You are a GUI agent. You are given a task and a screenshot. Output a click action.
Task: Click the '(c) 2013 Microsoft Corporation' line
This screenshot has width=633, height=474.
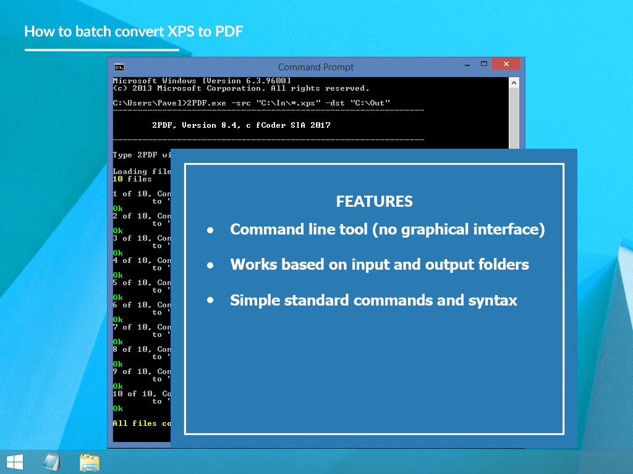tap(241, 88)
